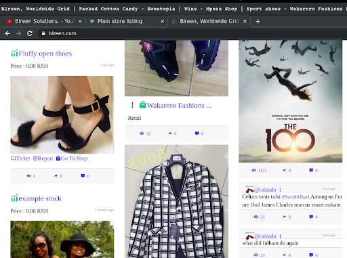
Task: Click the chart icon beside example stock
Action: click(14, 198)
